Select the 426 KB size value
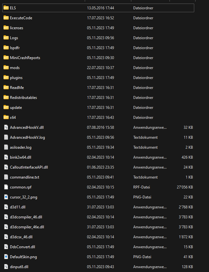The height and width of the screenshot is (272, 209). 187,157
